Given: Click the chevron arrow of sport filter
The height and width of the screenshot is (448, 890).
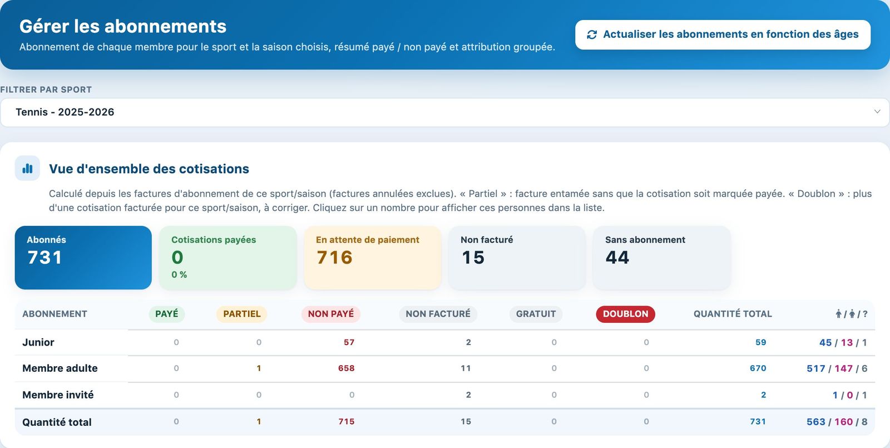Looking at the screenshot, I should click(877, 111).
